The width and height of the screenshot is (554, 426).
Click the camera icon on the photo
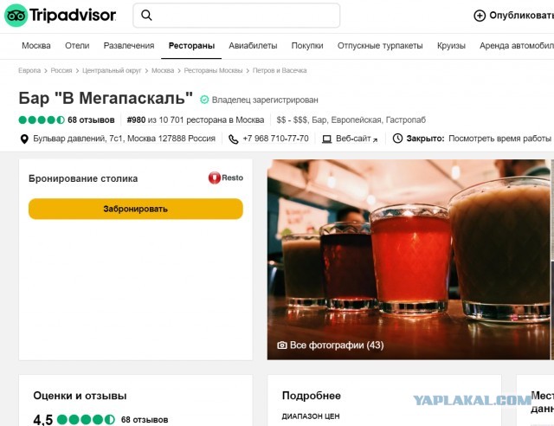click(282, 345)
